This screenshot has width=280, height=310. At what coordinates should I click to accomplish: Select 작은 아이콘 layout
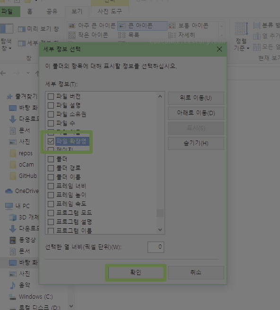coord(88,35)
